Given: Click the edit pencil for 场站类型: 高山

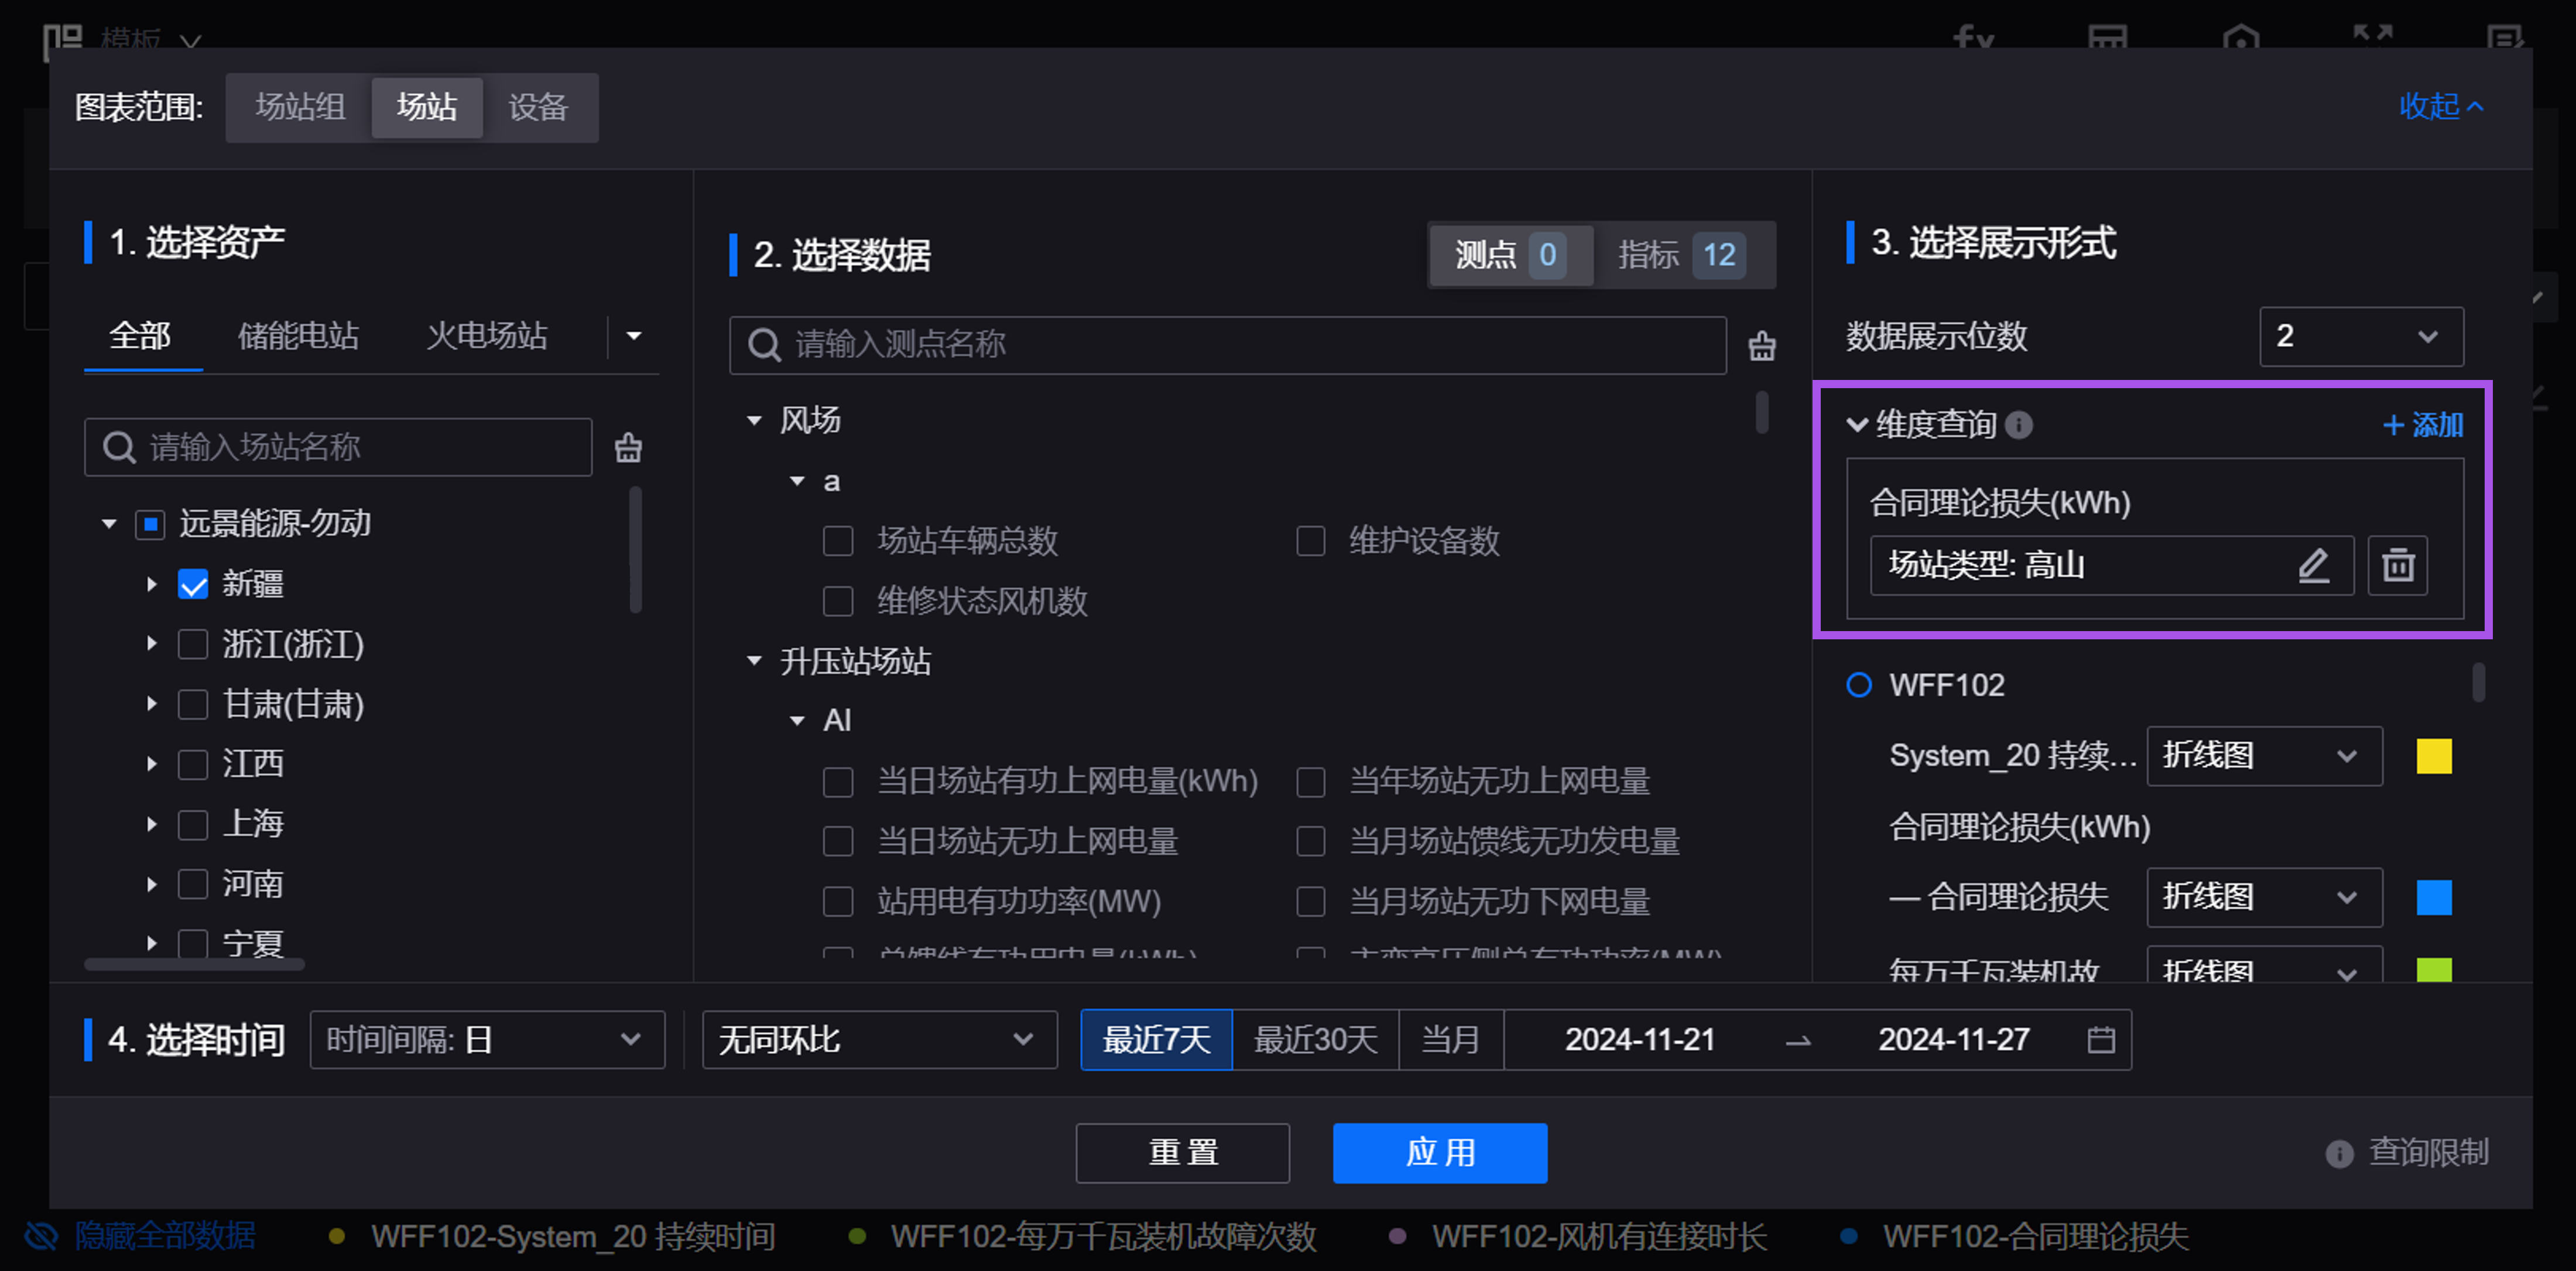Looking at the screenshot, I should tap(2313, 565).
